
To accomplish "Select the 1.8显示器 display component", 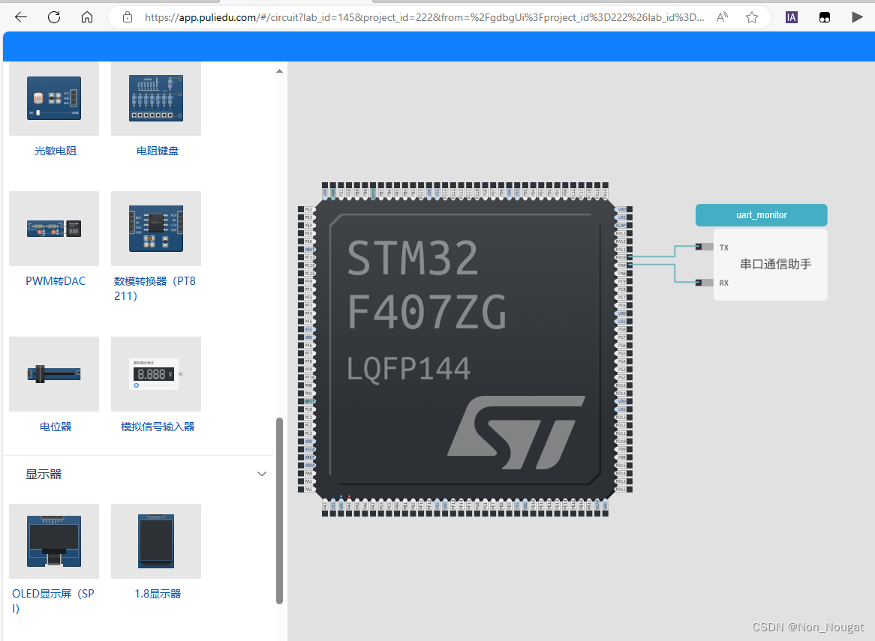I will (155, 541).
